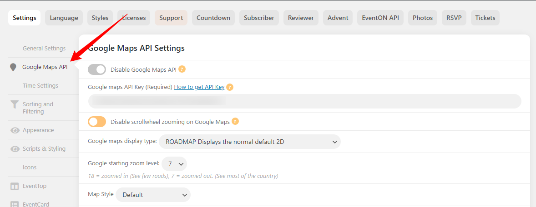
Task: Switch to the Tickets tab
Action: coord(485,18)
